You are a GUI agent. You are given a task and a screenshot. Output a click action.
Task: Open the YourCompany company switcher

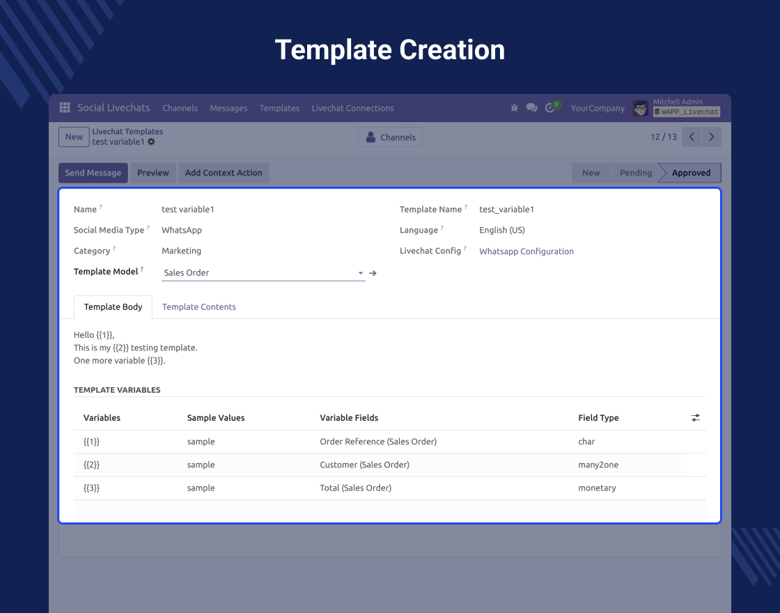pos(597,108)
